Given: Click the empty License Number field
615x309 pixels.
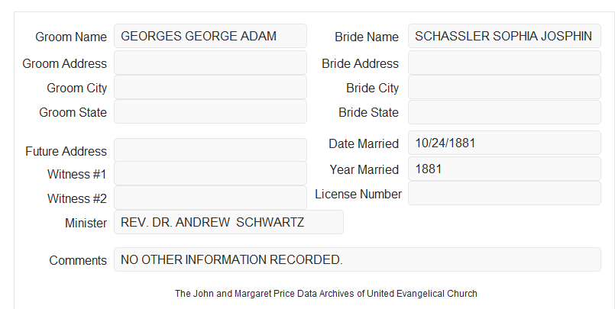Looking at the screenshot, I should point(504,193).
